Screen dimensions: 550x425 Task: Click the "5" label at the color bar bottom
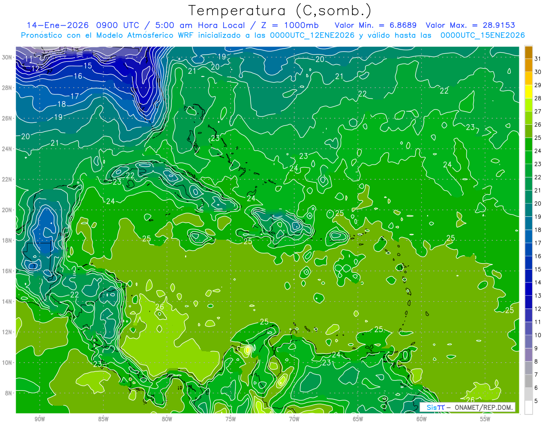click(536, 401)
